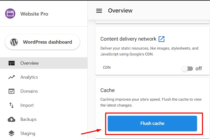This screenshot has width=210, height=139.
Task: Open the Domains menu label
Action: [x=29, y=91]
